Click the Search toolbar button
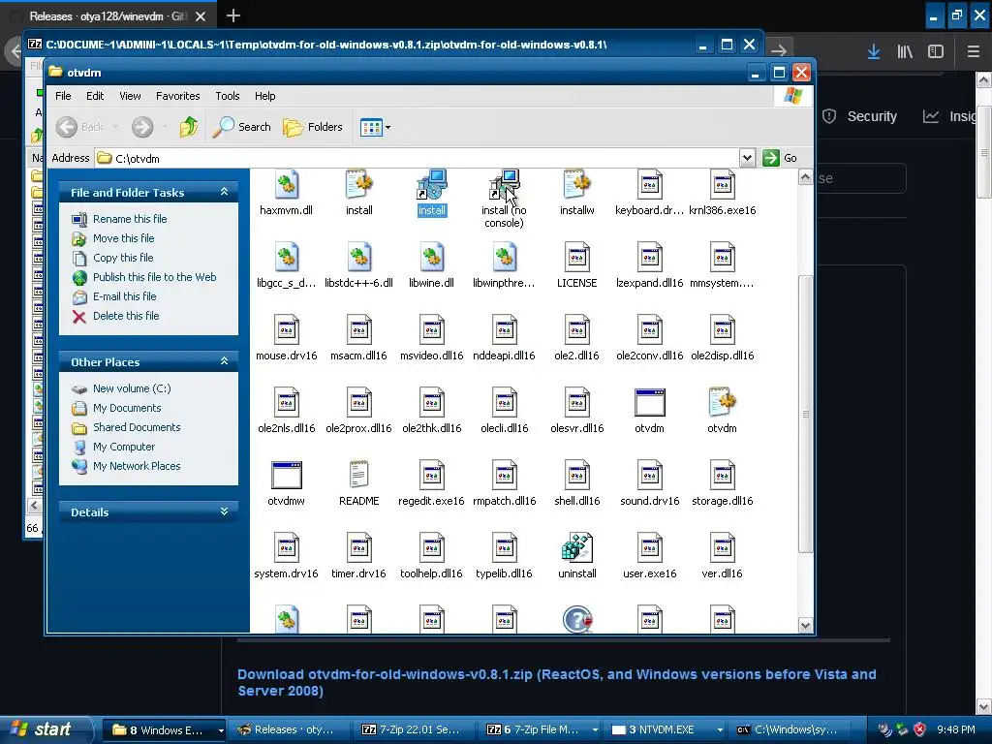Viewport: 992px width, 744px height. [x=241, y=127]
